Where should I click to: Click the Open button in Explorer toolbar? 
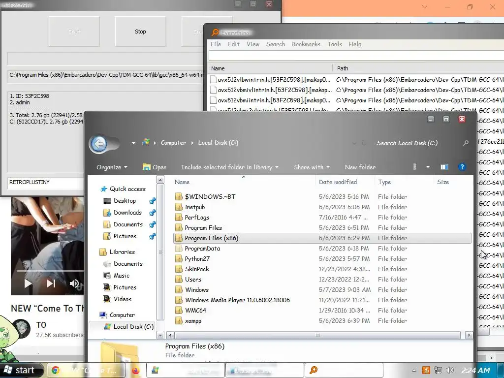(155, 167)
